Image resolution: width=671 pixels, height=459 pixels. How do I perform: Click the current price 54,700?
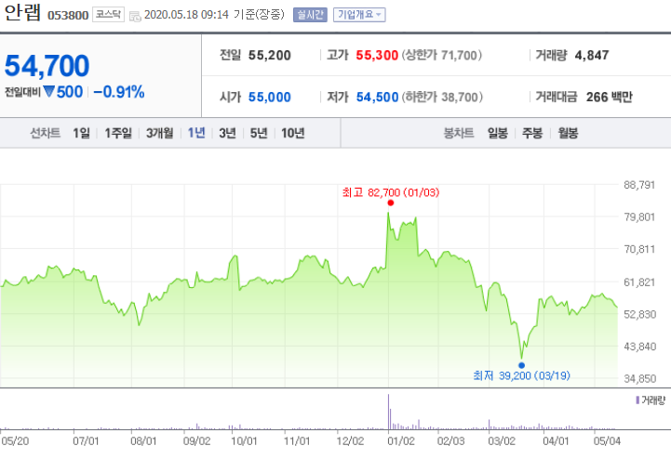pos(47,66)
